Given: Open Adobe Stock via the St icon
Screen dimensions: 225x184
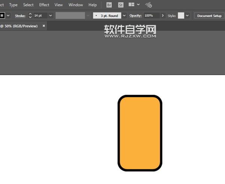Looking at the screenshot, I should click(121, 5).
